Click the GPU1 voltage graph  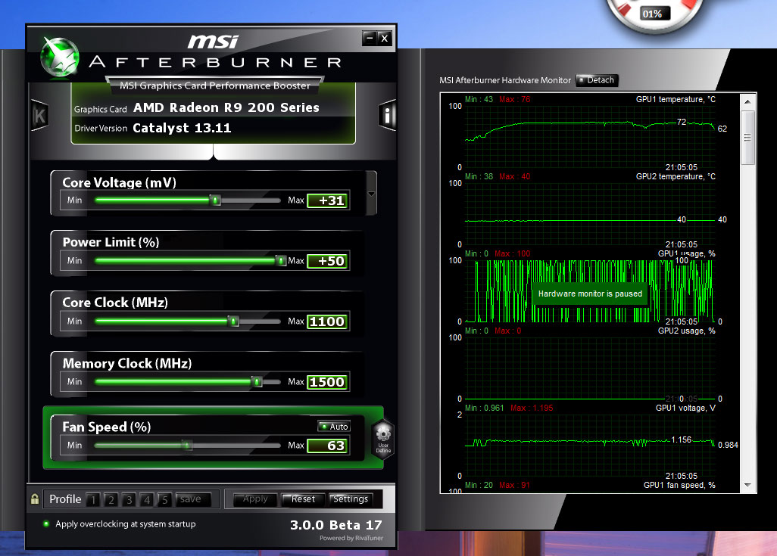[x=590, y=446]
